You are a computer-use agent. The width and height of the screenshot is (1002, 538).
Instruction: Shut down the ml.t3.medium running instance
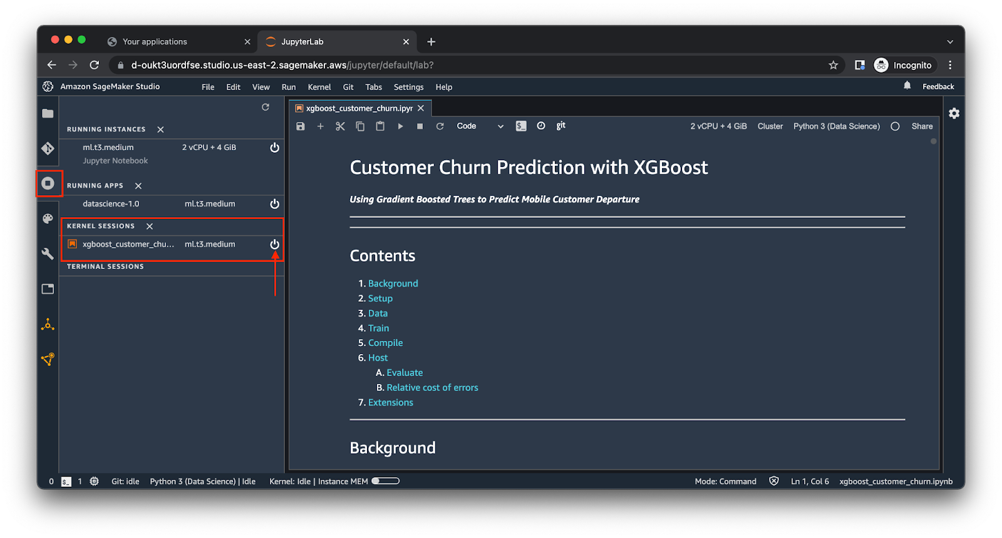(274, 148)
